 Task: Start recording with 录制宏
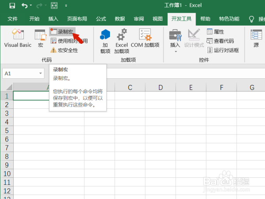[x=62, y=32]
